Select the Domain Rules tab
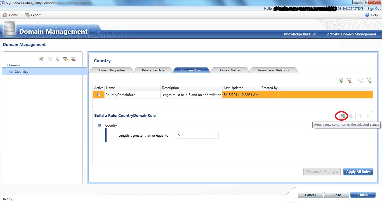The width and height of the screenshot is (382, 203). tap(192, 70)
